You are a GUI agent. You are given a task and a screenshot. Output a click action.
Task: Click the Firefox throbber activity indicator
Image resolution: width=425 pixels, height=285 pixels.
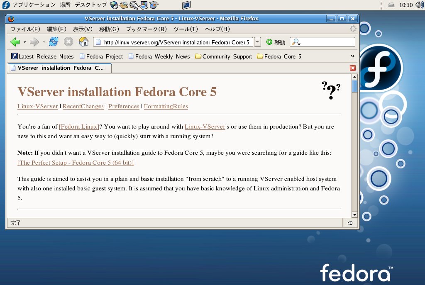[353, 29]
